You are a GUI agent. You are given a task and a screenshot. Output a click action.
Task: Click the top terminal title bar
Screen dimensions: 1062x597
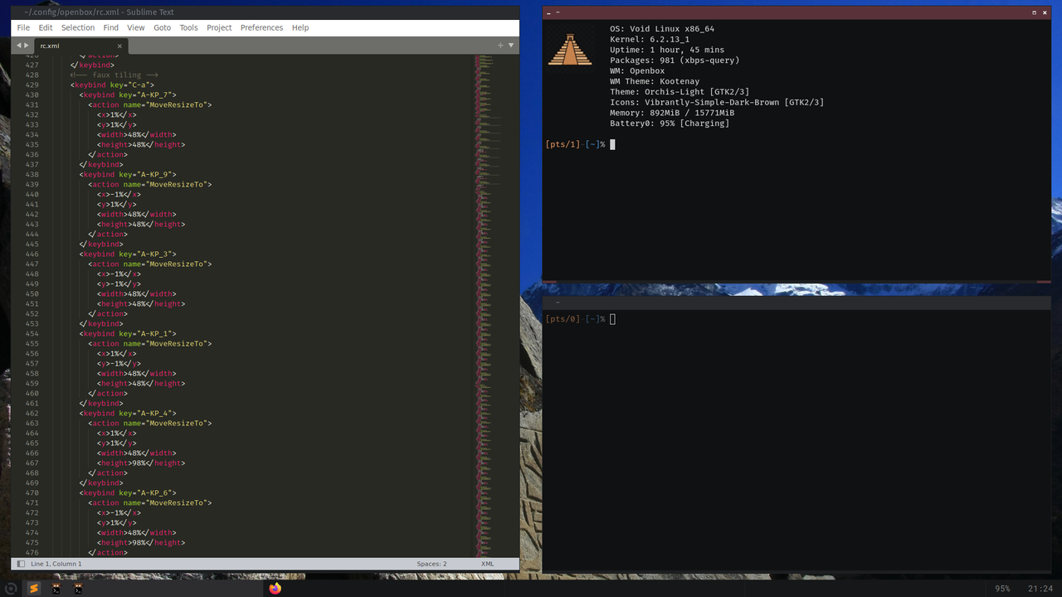796,12
